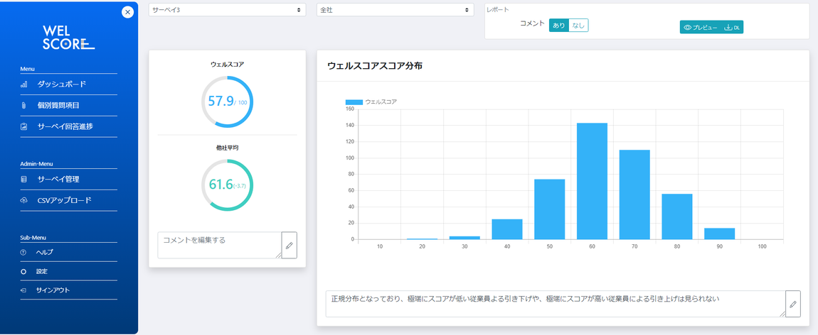Click the survey progress icon beside サーベイ回答進捗
This screenshot has height=335, width=818.
point(24,126)
